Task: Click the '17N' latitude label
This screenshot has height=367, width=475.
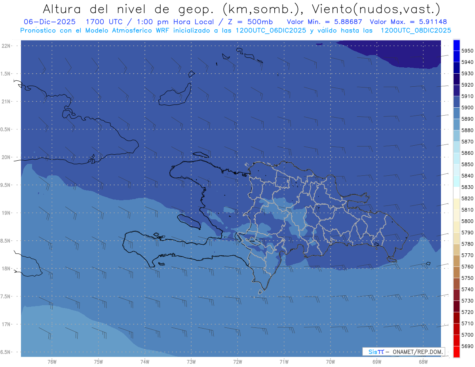Action: (x=6, y=325)
